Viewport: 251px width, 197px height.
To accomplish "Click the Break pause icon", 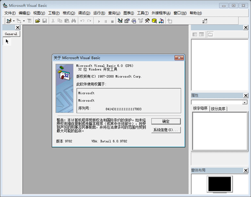I will pos(106,21).
